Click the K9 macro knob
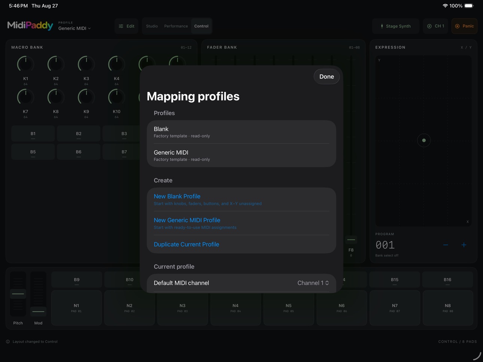Screen dimensions: 483x362 point(86,97)
